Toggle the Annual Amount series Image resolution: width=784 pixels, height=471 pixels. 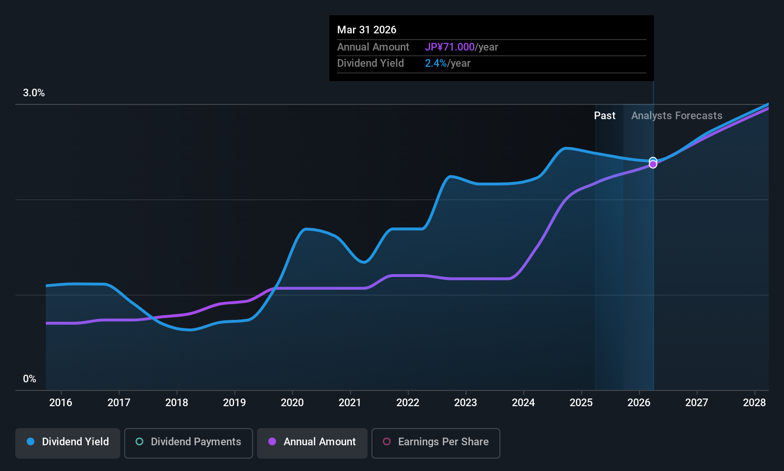tap(312, 443)
